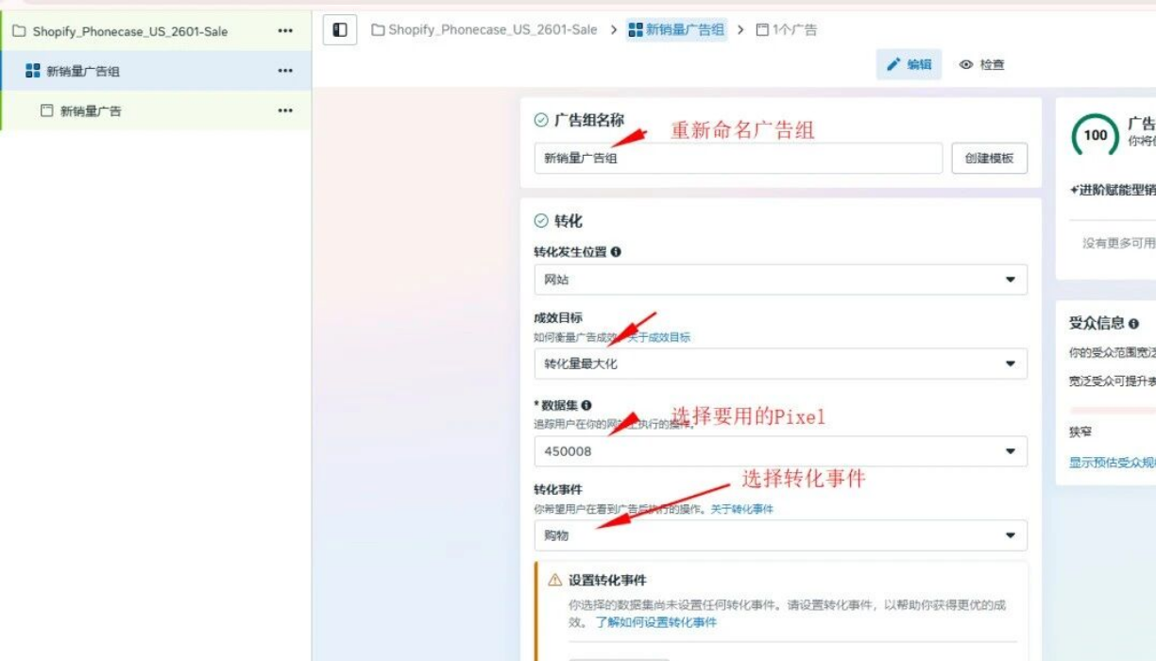The image size is (1156, 661).
Task: Click the warning icon in 设置转化事件 notice
Action: (x=555, y=580)
